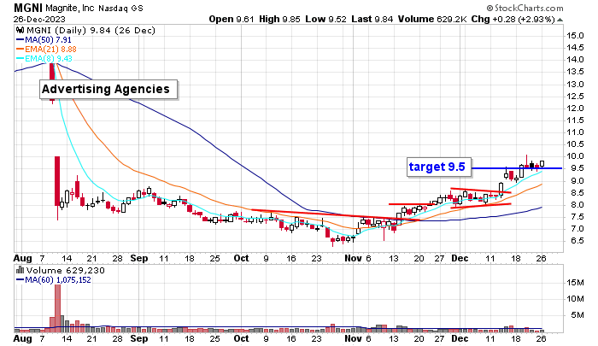Click Oct on the price chart date axis
This screenshot has height=346, width=598.
pyautogui.click(x=241, y=258)
